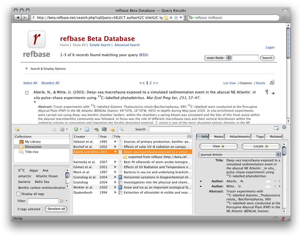Add a new standalone note icon
The height and width of the screenshot is (237, 302).
point(112,129)
